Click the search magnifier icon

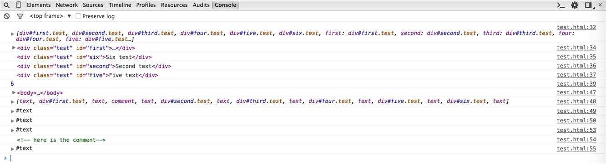tap(7, 5)
